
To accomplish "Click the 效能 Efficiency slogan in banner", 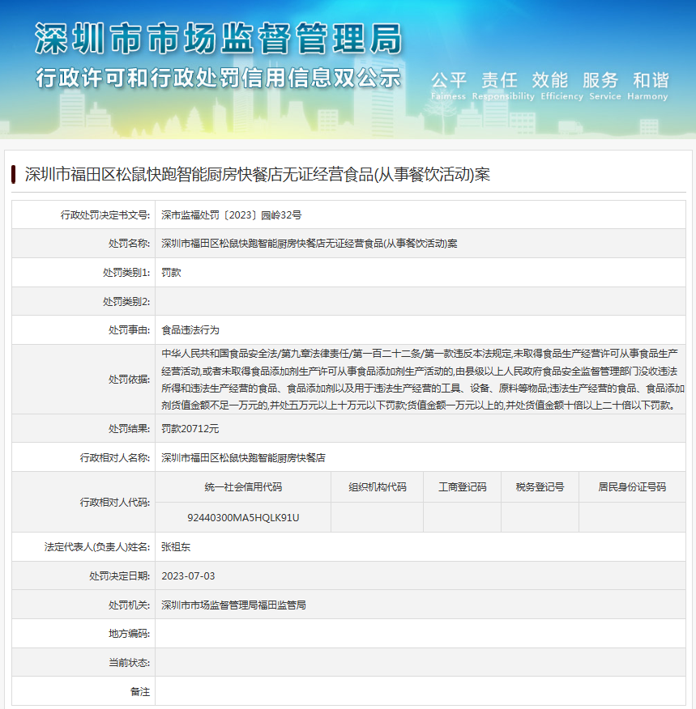I will click(x=561, y=86).
